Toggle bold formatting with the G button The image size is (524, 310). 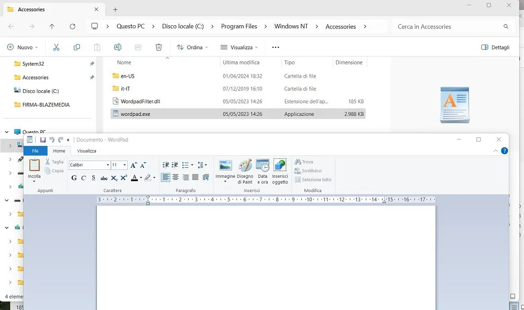[74, 178]
